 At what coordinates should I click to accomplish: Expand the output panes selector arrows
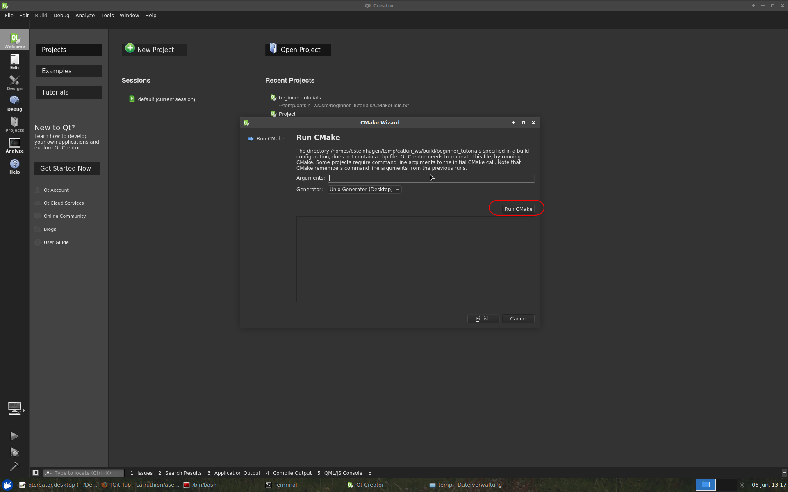point(370,473)
